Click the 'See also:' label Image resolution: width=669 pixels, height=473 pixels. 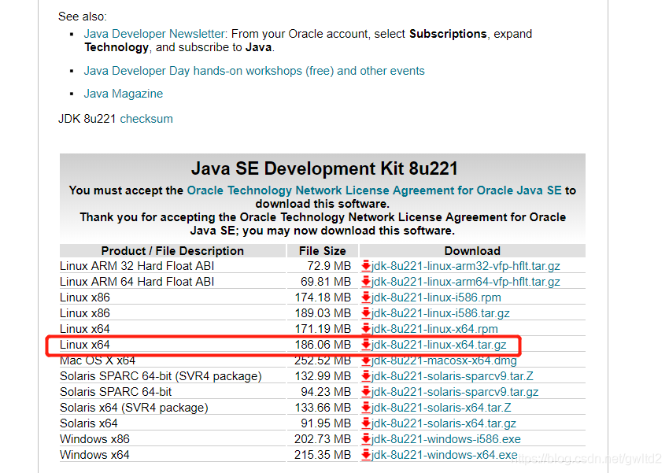(x=83, y=17)
